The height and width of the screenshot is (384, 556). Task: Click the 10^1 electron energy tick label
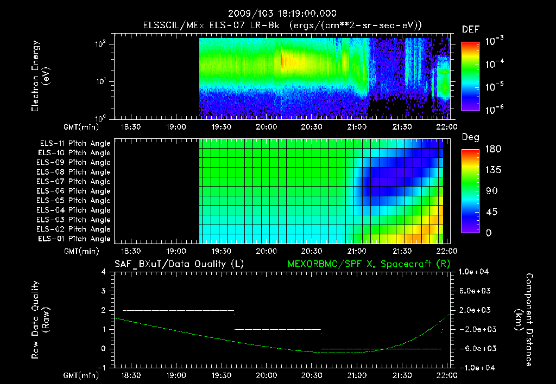(100, 81)
